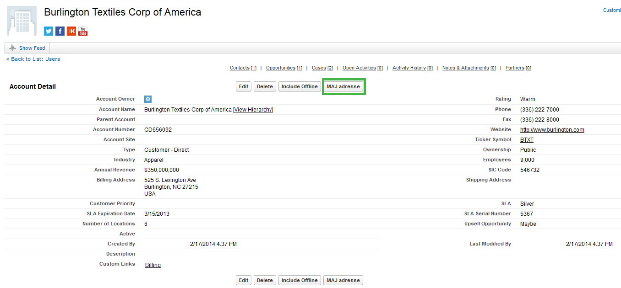Click the Created By date 2/17/2014 4:37 PM
The height and width of the screenshot is (288, 621).
point(213,244)
